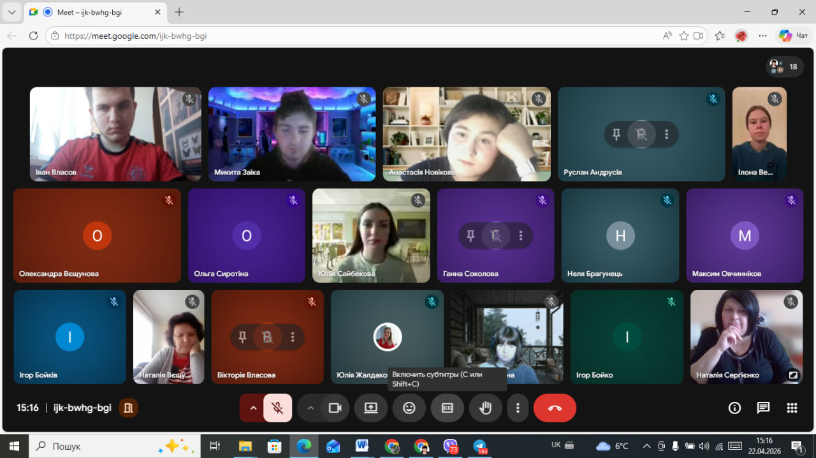The width and height of the screenshot is (816, 458).
Task: Open the emoji reactions button
Action: (409, 408)
